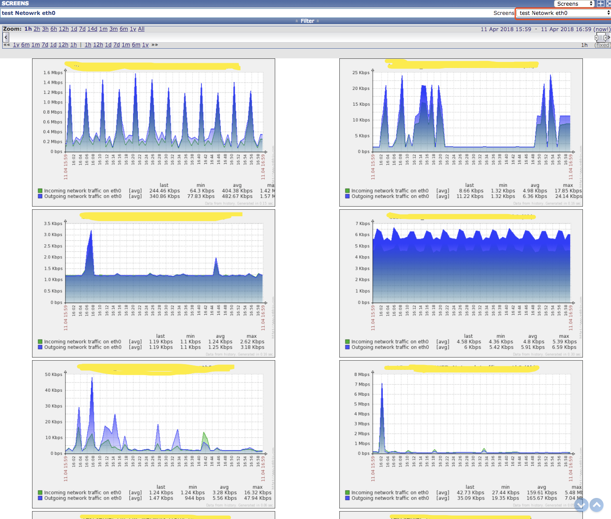Click the end date 11 Apr 2018 16:59
This screenshot has height=519, width=611.
566,29
